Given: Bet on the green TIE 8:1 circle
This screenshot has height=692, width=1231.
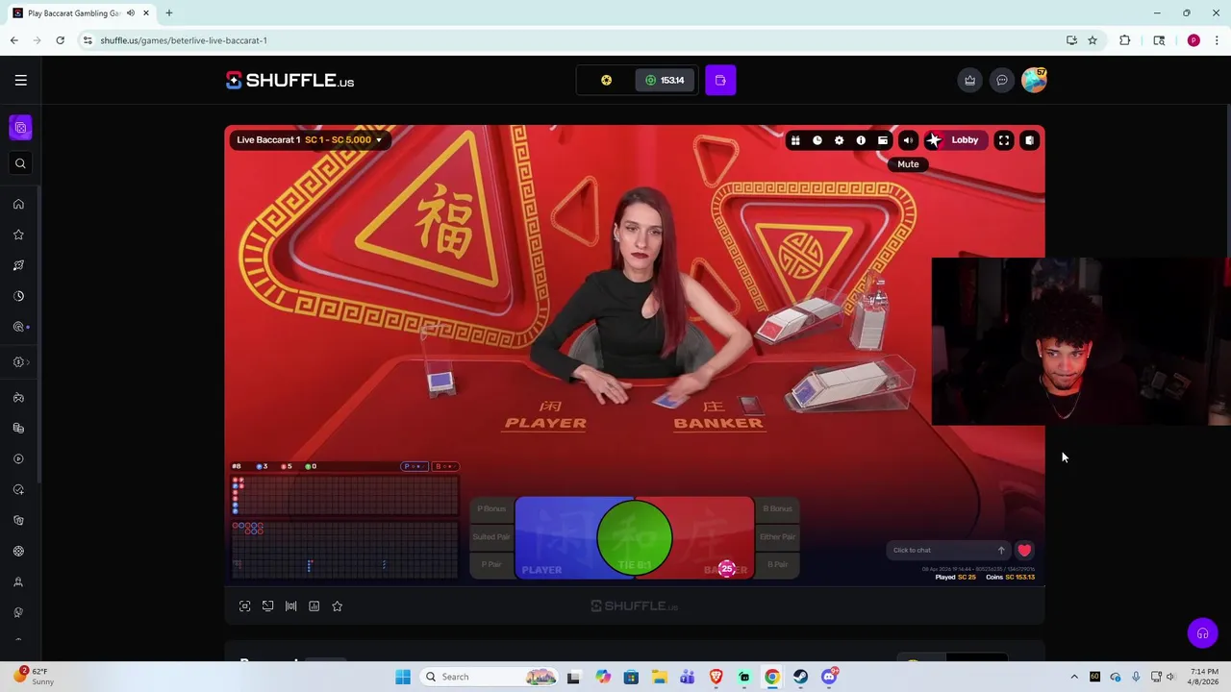Looking at the screenshot, I should tap(634, 538).
